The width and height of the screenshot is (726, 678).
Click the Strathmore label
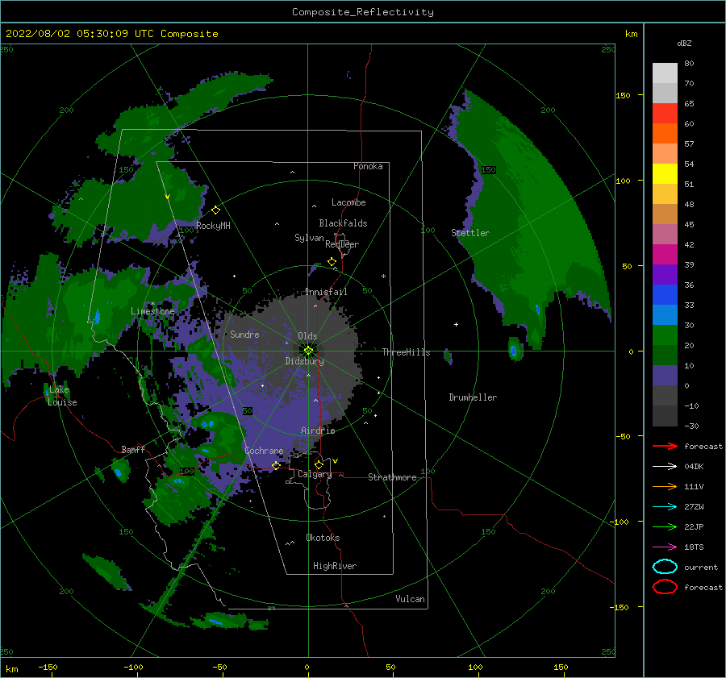click(x=392, y=477)
